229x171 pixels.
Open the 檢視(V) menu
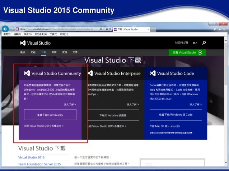[28, 34]
